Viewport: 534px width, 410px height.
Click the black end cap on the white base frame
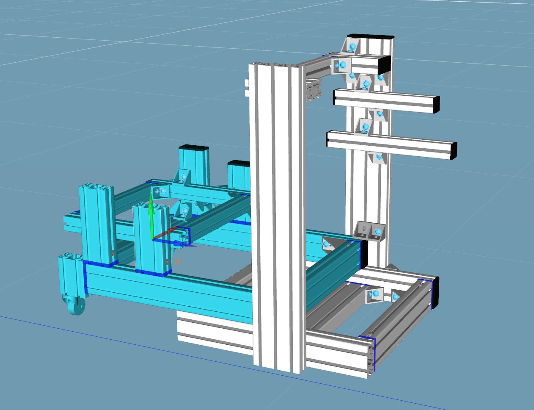pyautogui.click(x=435, y=292)
